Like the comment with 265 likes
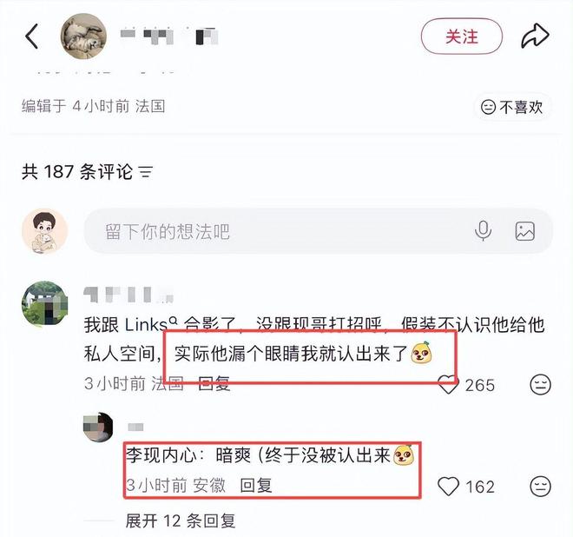 (448, 384)
